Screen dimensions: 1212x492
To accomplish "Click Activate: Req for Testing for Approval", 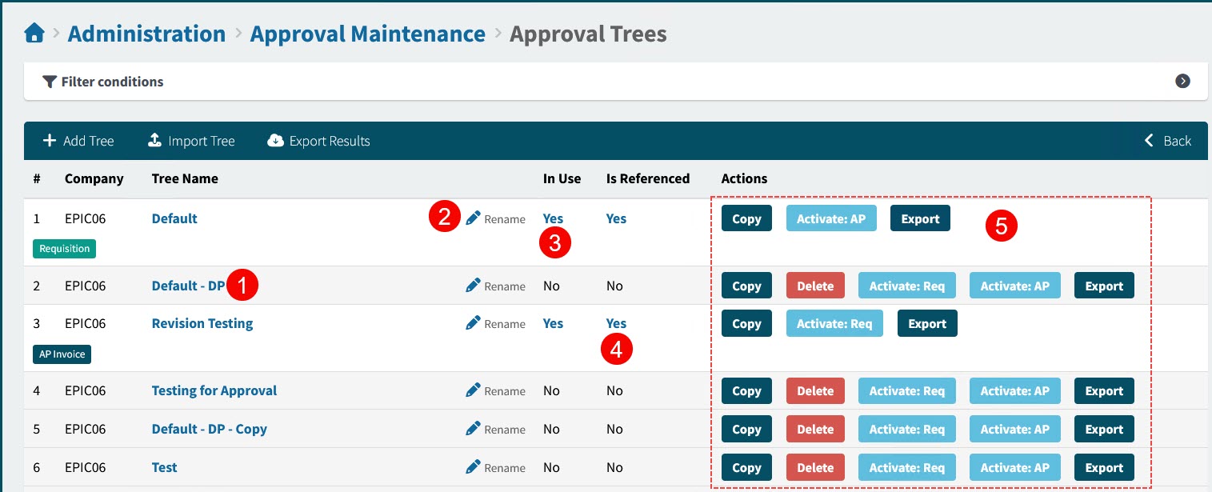I will [x=907, y=390].
